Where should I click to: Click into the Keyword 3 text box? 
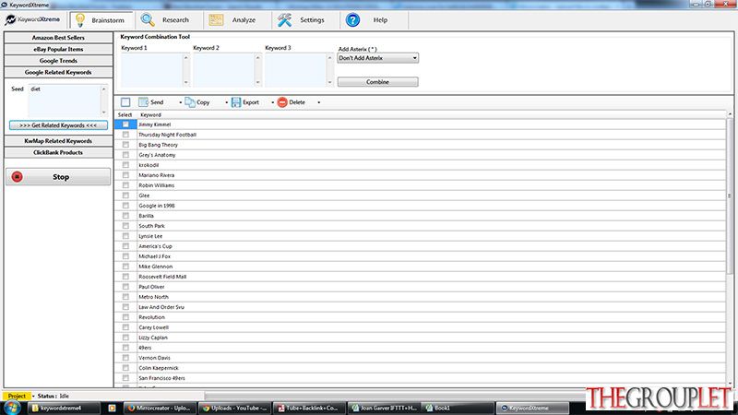pos(296,70)
